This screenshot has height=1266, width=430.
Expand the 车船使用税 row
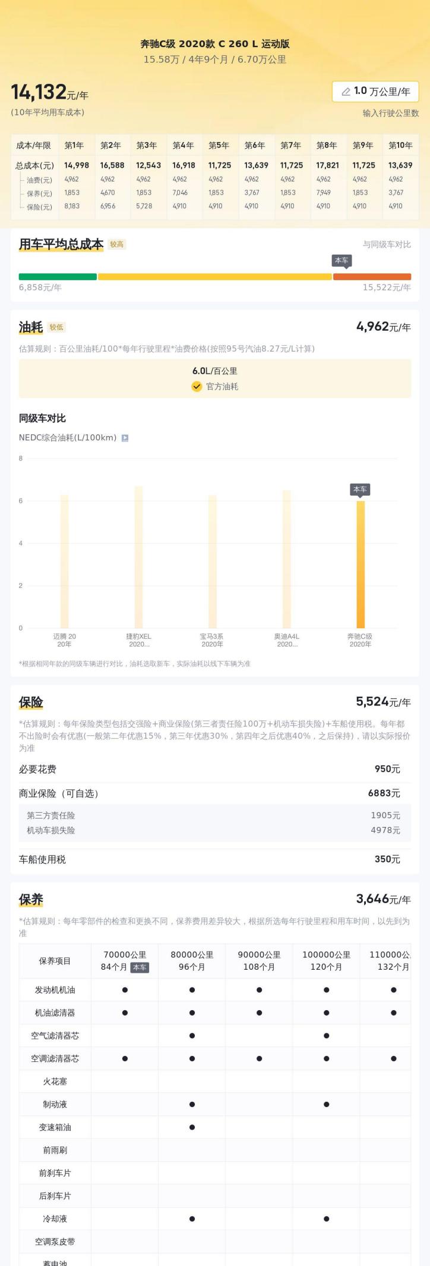(214, 859)
